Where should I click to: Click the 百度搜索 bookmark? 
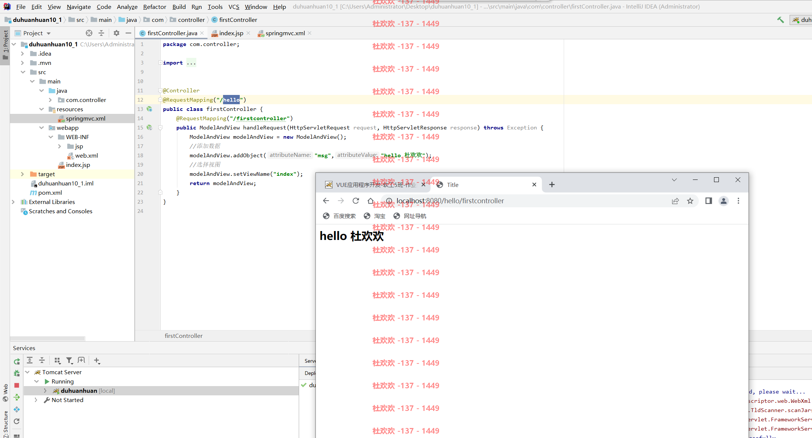coord(340,216)
